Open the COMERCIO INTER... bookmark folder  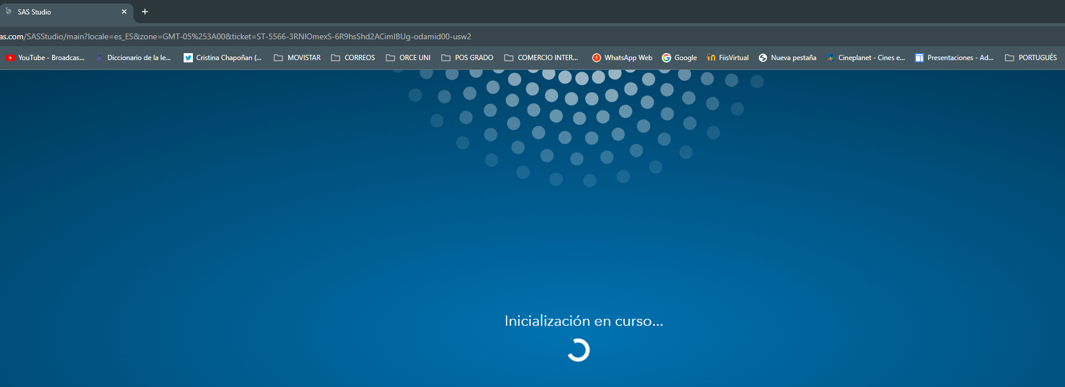541,58
